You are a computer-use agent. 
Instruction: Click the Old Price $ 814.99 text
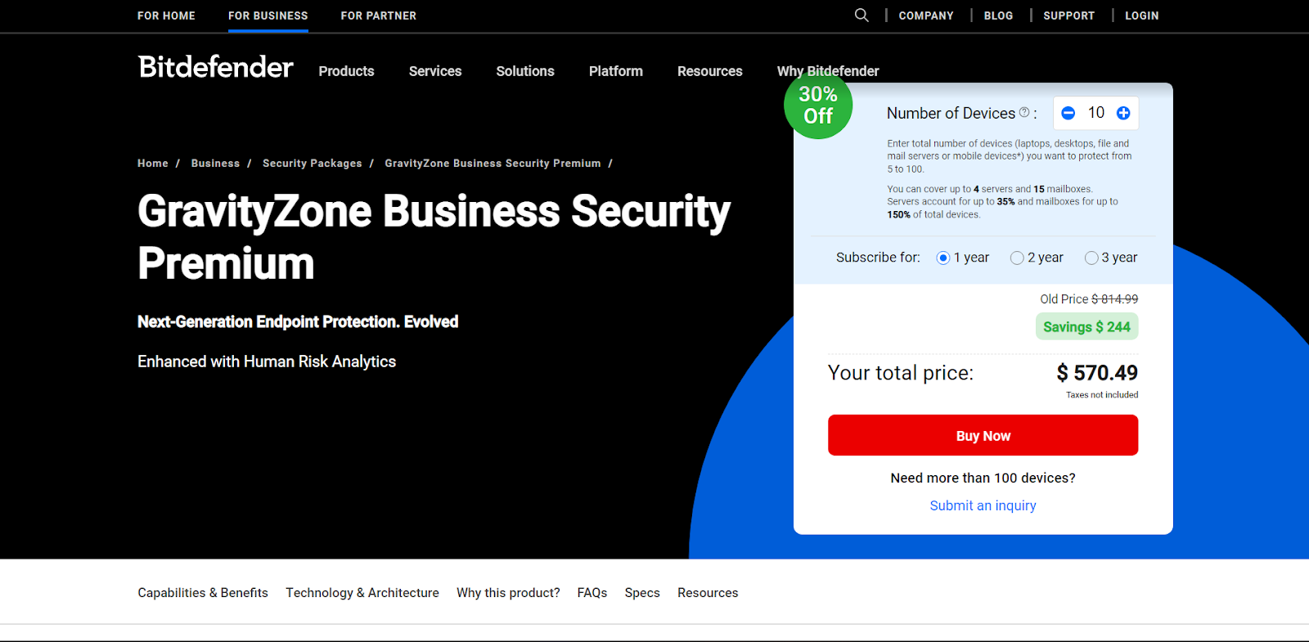1089,299
